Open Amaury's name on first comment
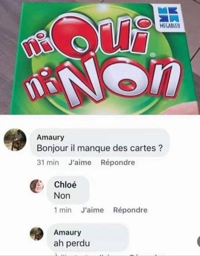 50,138
